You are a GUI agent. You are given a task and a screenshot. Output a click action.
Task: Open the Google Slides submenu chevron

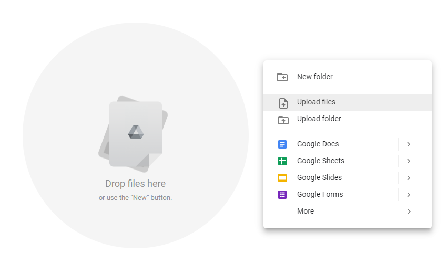coord(409,178)
